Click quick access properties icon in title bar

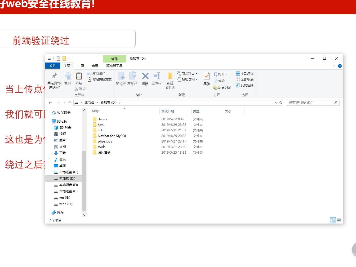pyautogui.click(x=58, y=59)
